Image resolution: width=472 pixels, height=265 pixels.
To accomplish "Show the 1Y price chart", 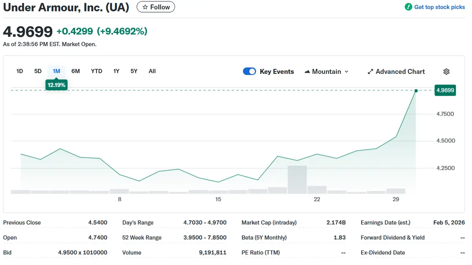I will point(116,71).
